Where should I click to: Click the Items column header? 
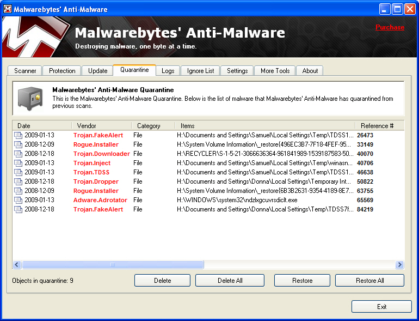(x=265, y=125)
